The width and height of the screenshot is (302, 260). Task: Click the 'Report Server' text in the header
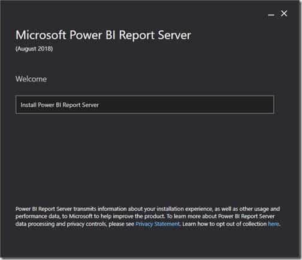click(155, 35)
